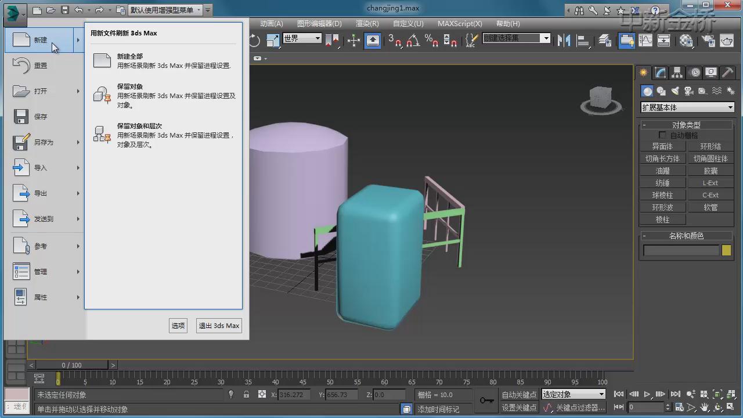The image size is (743, 418).
Task: Click the Hedra (异面体) button
Action: (662, 146)
